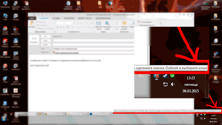222x125 pixels.
Task: Open the Address Book (Адресная книга)
Action: (98, 24)
